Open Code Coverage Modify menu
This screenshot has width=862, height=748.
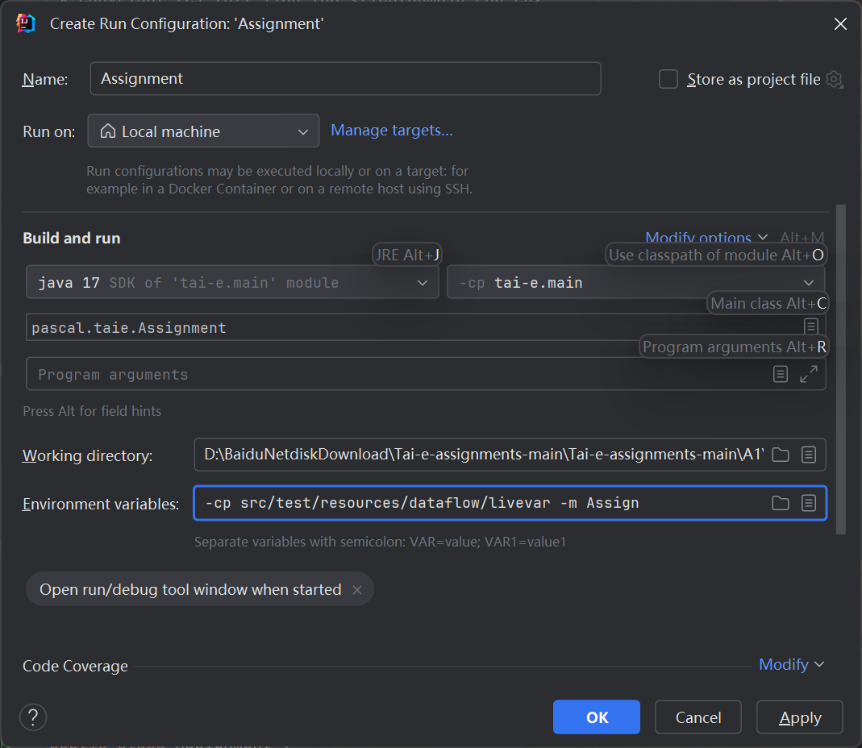(x=791, y=665)
